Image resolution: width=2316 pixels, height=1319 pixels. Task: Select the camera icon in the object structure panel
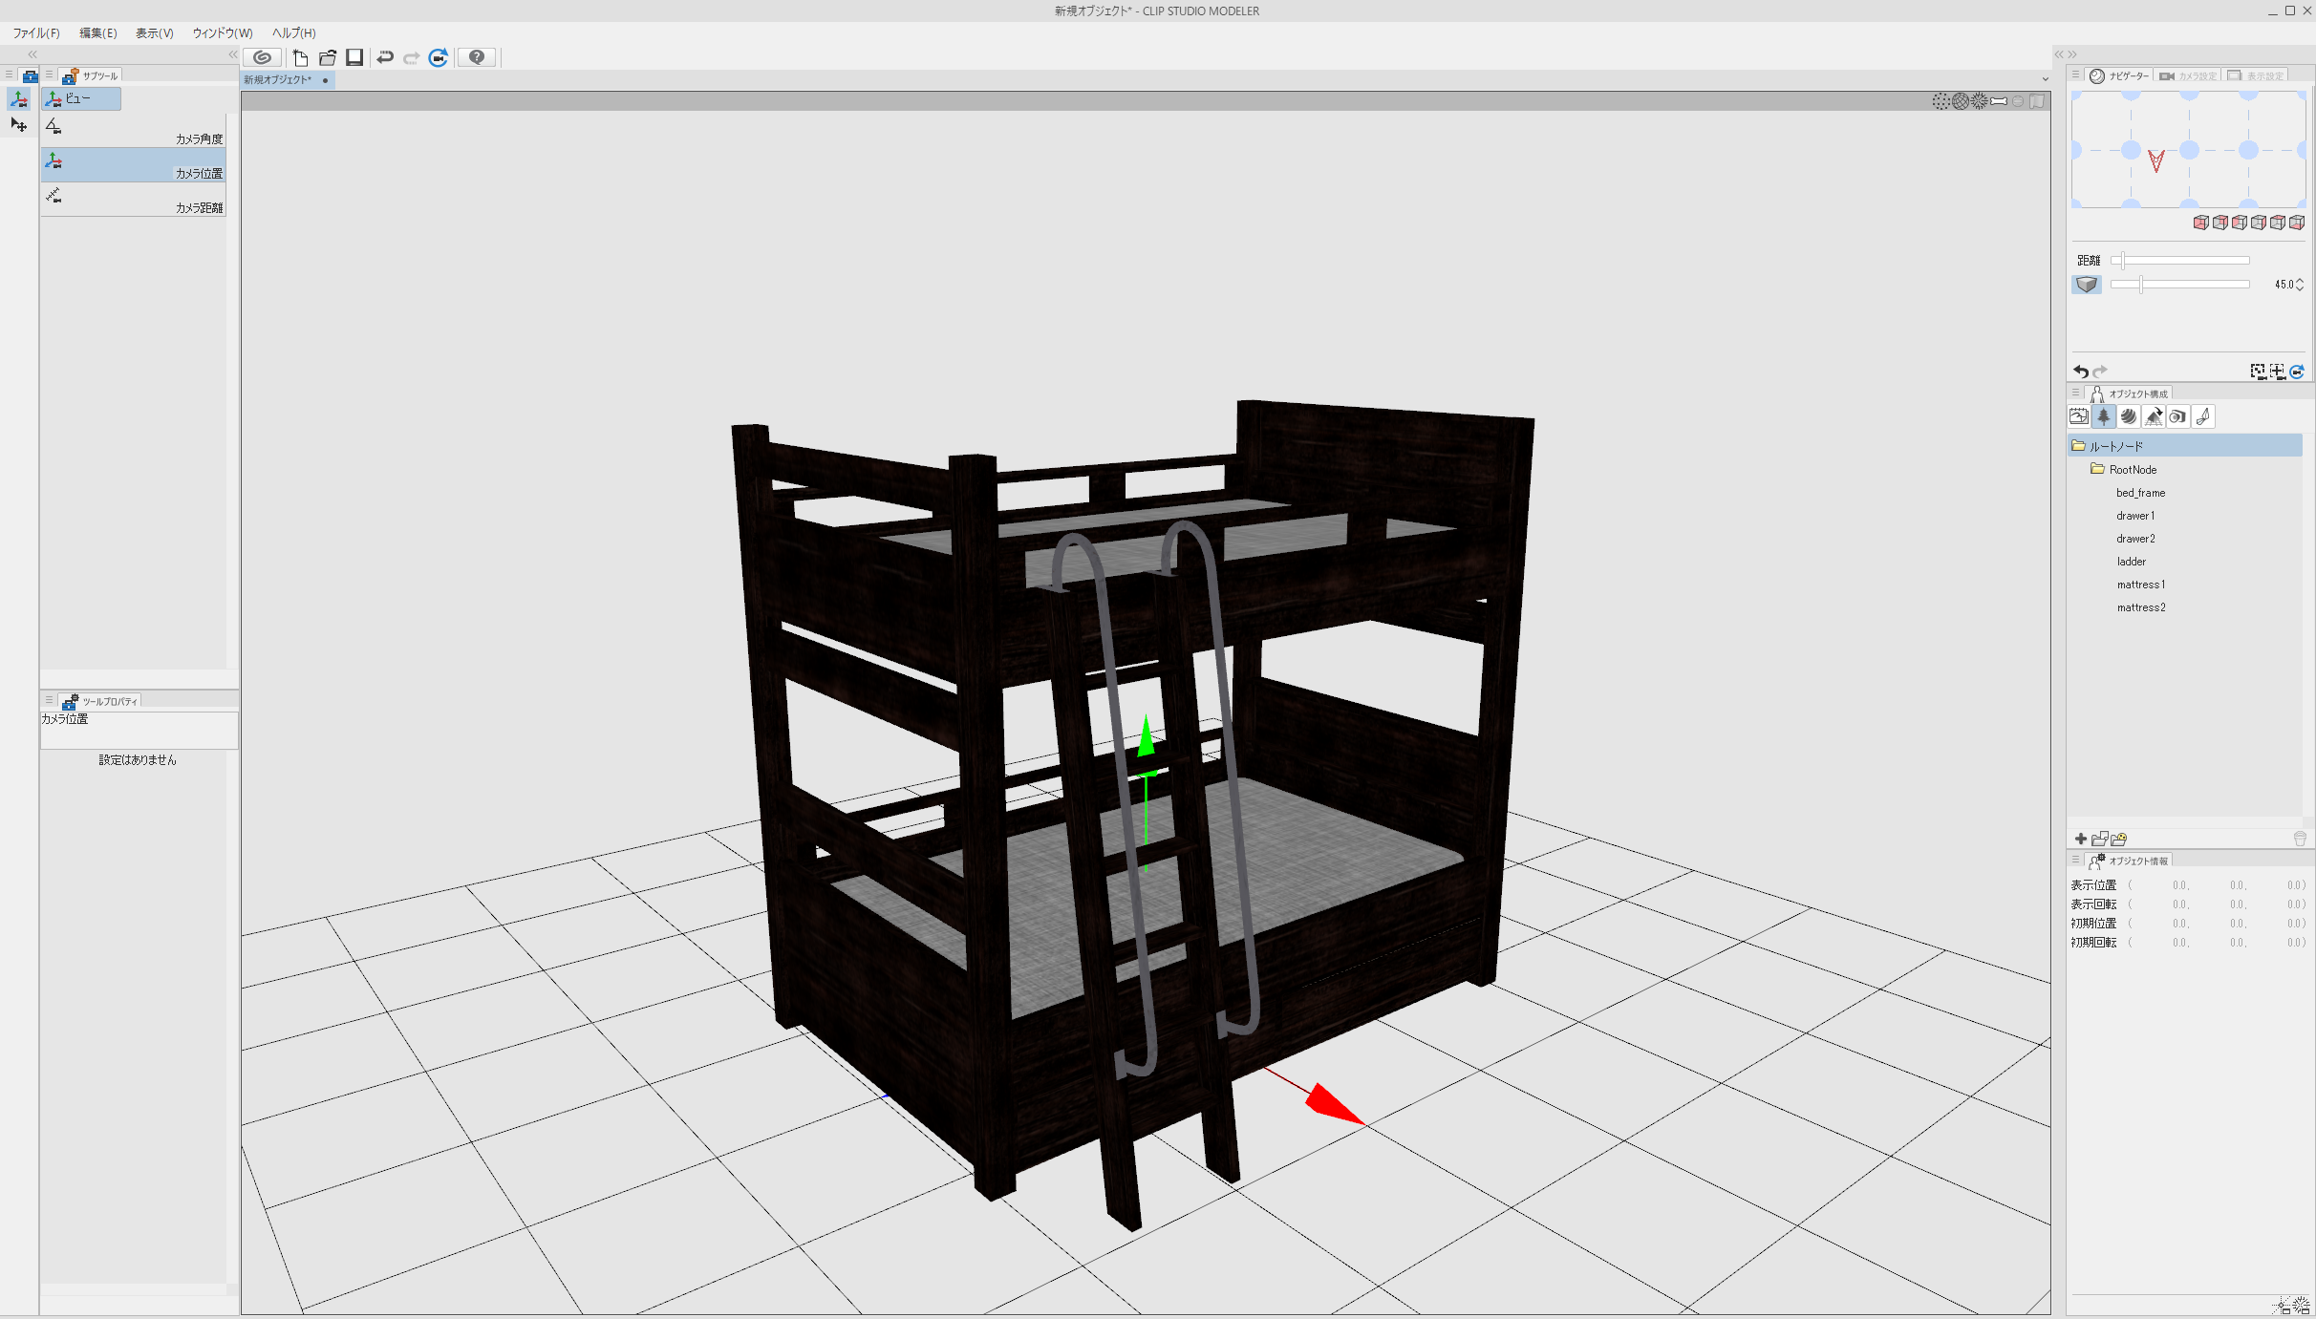coord(2178,416)
